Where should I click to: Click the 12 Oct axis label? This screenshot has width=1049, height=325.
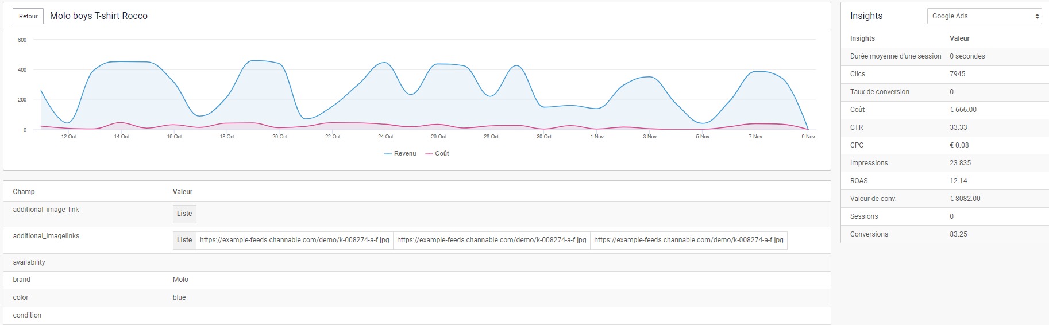point(68,137)
